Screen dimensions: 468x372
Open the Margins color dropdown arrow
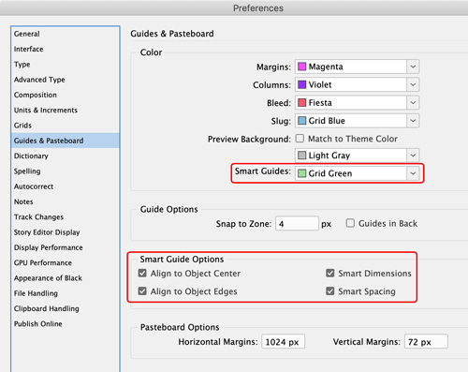point(413,67)
